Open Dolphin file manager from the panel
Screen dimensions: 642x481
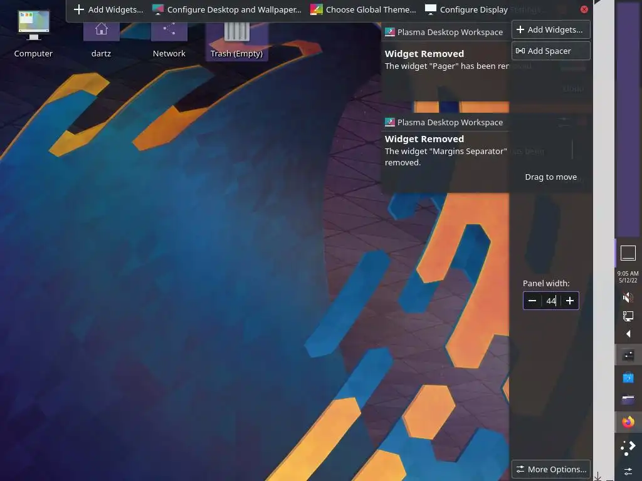tap(628, 399)
